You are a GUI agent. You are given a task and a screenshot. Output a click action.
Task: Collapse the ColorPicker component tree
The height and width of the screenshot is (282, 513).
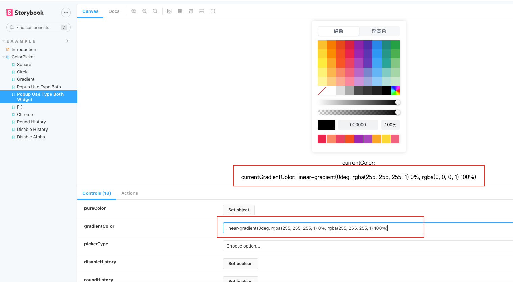tap(3, 57)
